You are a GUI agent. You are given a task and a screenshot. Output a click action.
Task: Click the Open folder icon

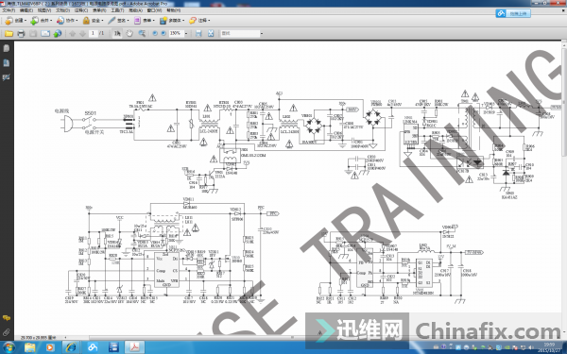tap(9, 34)
